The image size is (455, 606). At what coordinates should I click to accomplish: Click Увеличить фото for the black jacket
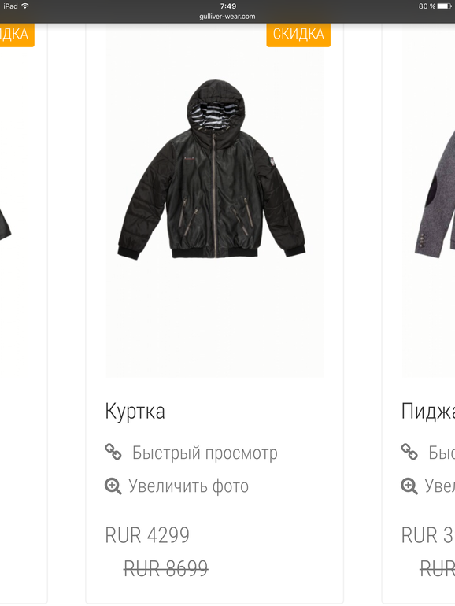pyautogui.click(x=189, y=486)
